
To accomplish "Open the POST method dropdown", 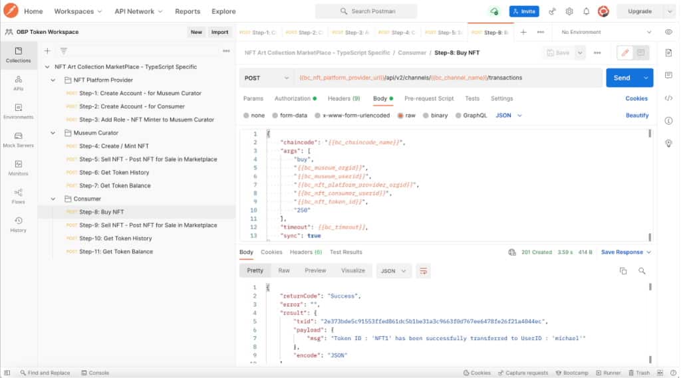I will click(x=266, y=78).
